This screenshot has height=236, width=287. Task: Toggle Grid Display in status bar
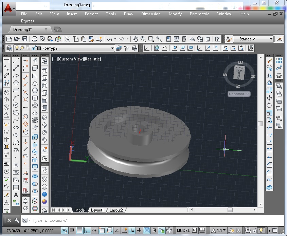click(79, 230)
